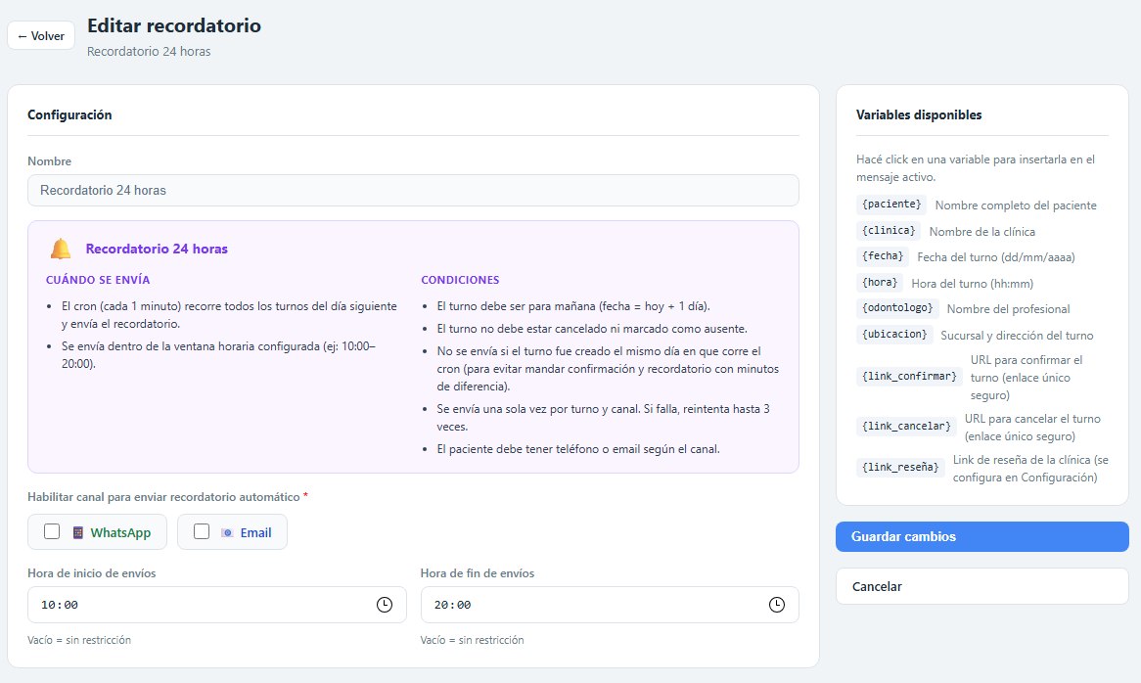Click the Email label text

[256, 532]
